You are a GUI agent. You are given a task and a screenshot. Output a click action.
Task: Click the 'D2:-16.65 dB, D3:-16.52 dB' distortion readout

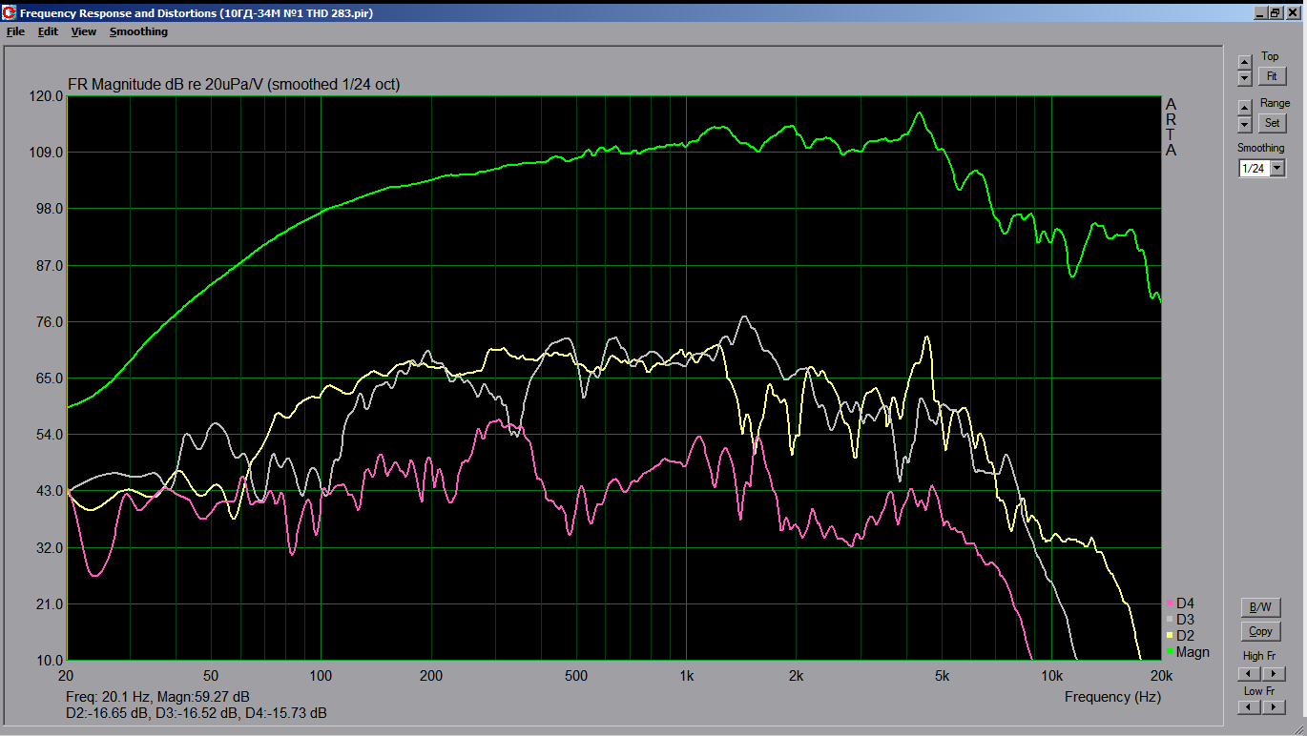click(x=154, y=713)
